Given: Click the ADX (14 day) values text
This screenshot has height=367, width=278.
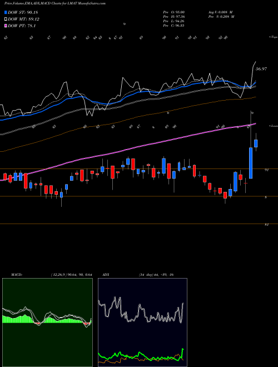Looking at the screenshot, I should [156, 275].
